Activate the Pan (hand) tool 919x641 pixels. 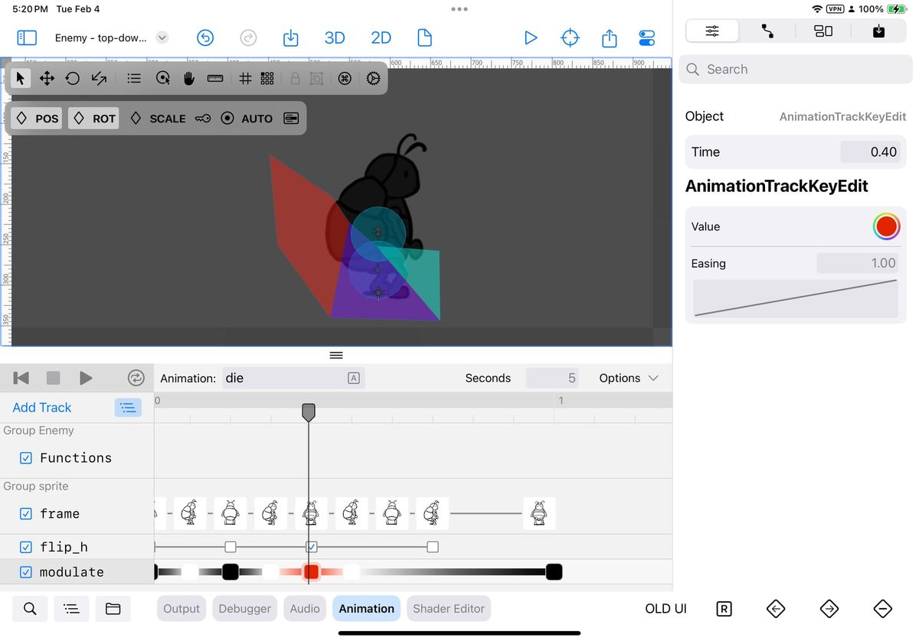pos(189,78)
